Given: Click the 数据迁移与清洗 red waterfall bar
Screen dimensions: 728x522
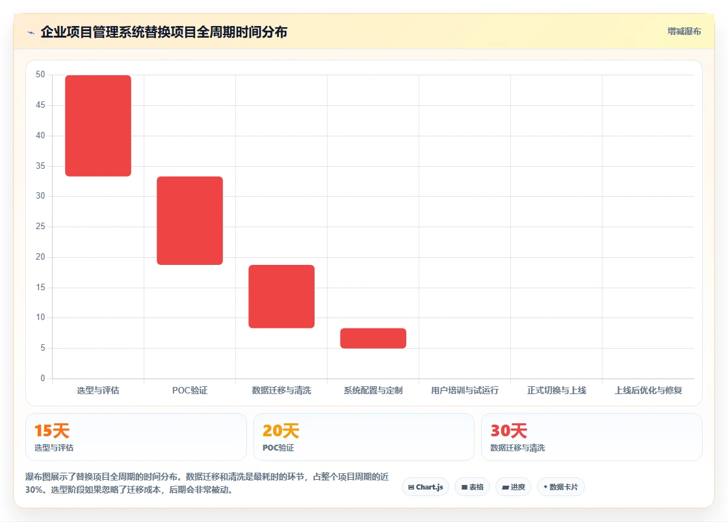Looking at the screenshot, I should click(281, 297).
